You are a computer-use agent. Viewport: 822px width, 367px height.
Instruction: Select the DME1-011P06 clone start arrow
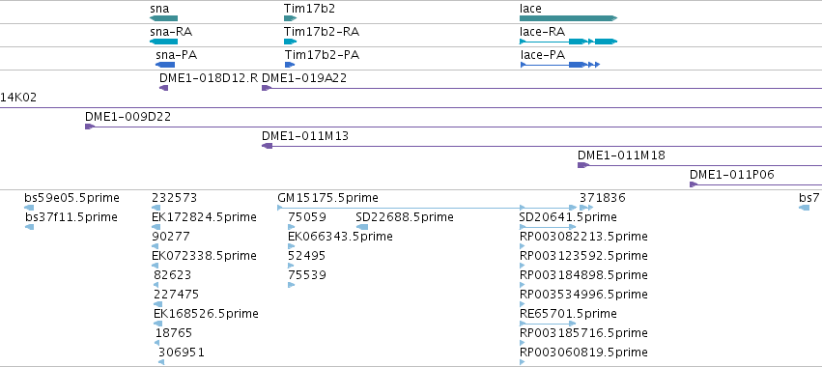pos(694,184)
